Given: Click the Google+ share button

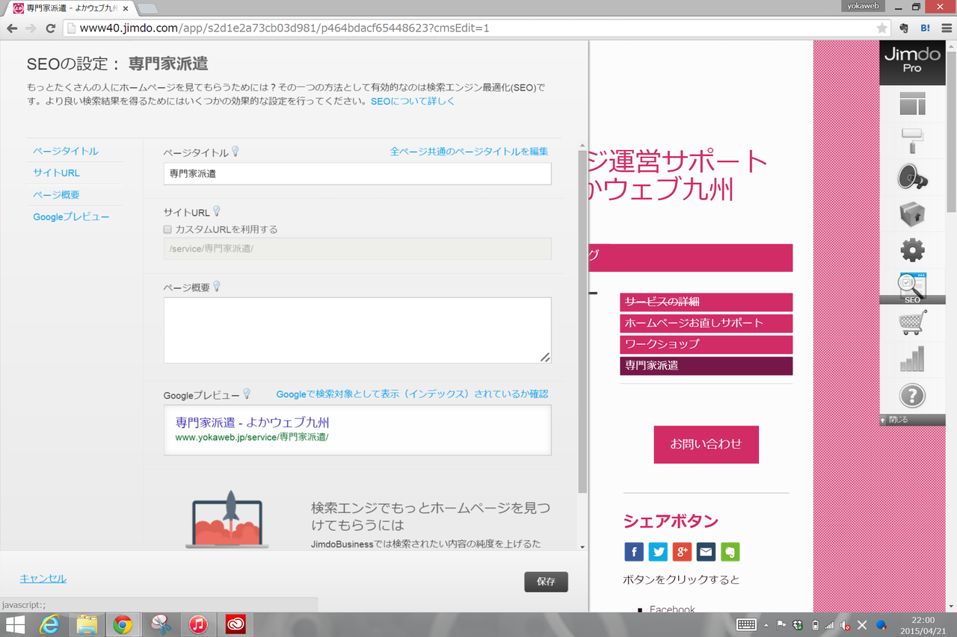Looking at the screenshot, I should 682,552.
